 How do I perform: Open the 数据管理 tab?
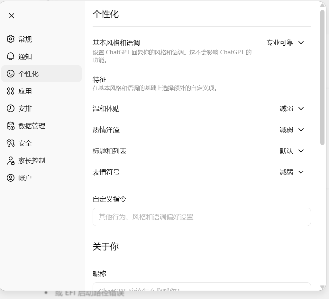coord(41,126)
